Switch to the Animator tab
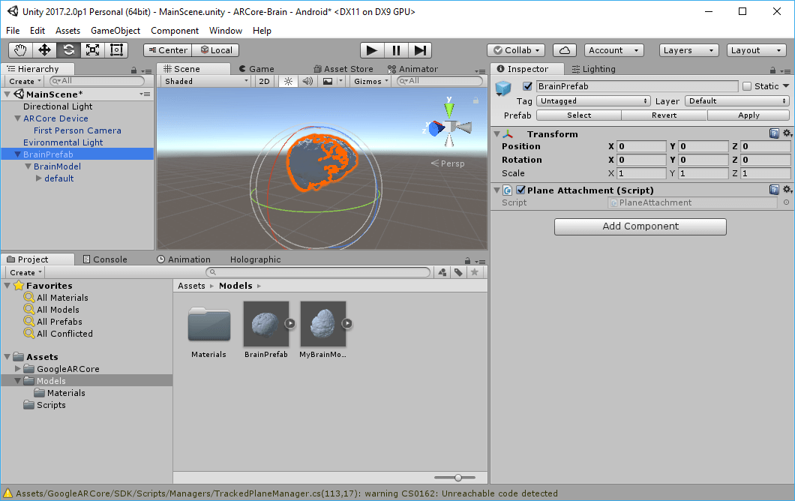Image resolution: width=795 pixels, height=501 pixels. [x=412, y=69]
